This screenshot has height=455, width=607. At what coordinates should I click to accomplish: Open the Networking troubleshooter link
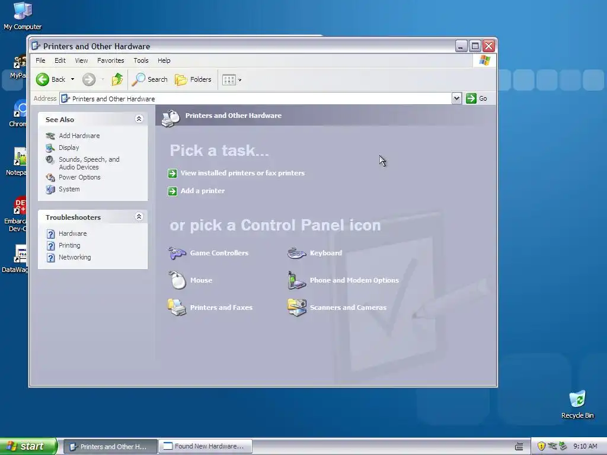click(x=75, y=257)
